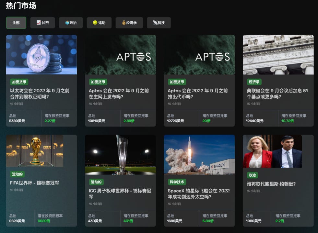318x233 pixels.
Task: Open market Aptos 会在 2022 年 9 月之前在主网上发布吗
Action: click(x=119, y=94)
